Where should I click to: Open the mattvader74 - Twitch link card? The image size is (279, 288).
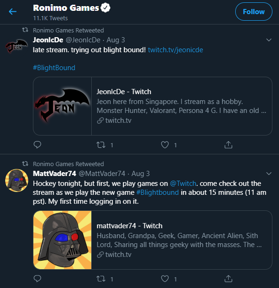152,240
